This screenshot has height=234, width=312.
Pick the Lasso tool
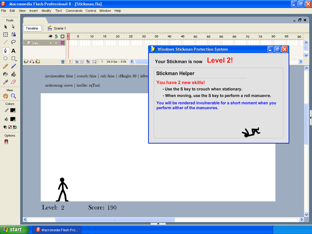pyautogui.click(x=13, y=42)
